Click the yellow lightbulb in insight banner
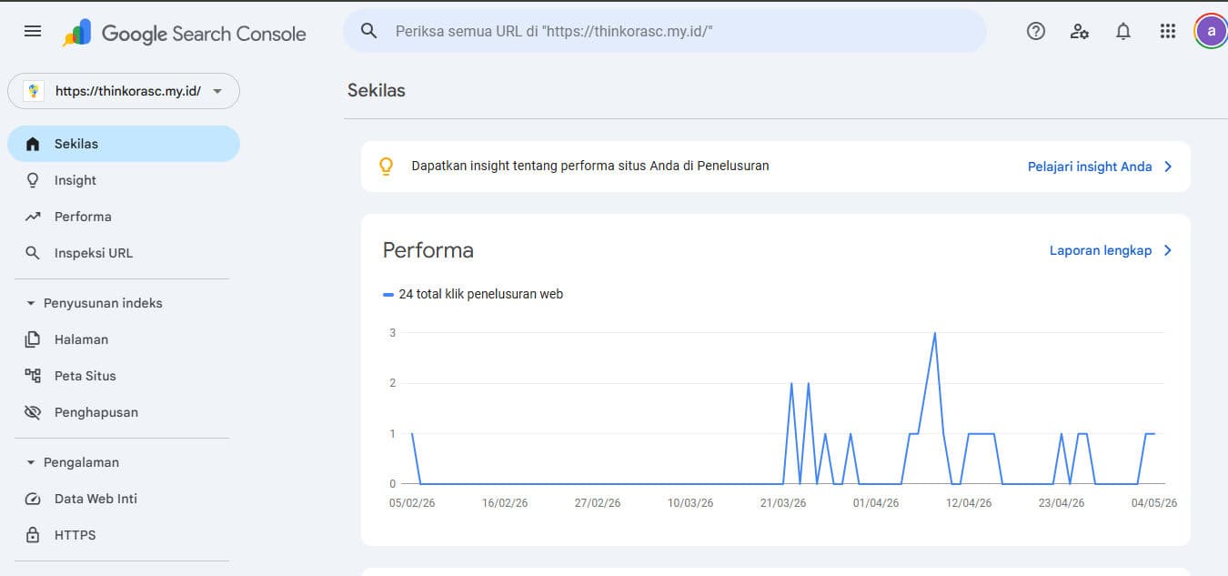 click(386, 167)
